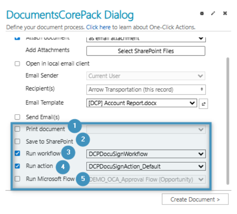Click Select SharePoint Files button

(x=146, y=51)
